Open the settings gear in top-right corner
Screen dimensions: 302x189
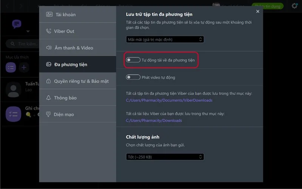294,6
